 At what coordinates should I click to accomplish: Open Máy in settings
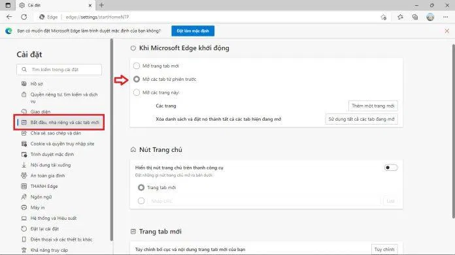click(x=37, y=207)
